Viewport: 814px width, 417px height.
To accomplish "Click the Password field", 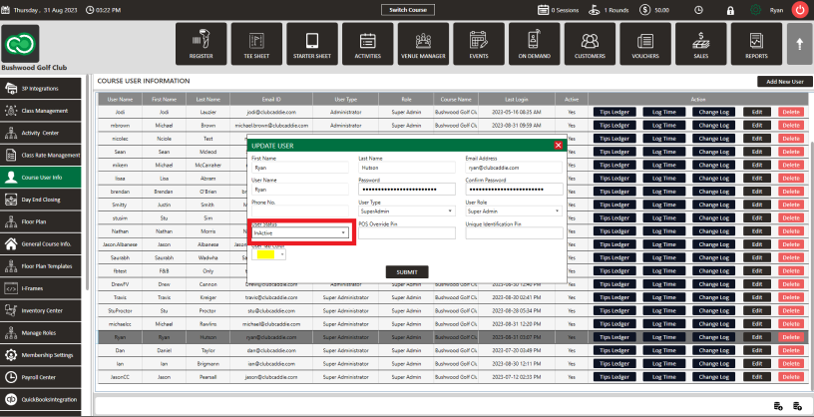I will 407,190.
